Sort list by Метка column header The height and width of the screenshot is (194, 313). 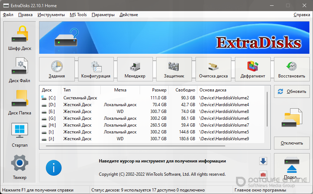click(x=120, y=90)
